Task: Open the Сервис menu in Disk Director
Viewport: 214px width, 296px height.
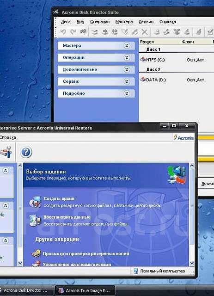Action: (x=146, y=22)
